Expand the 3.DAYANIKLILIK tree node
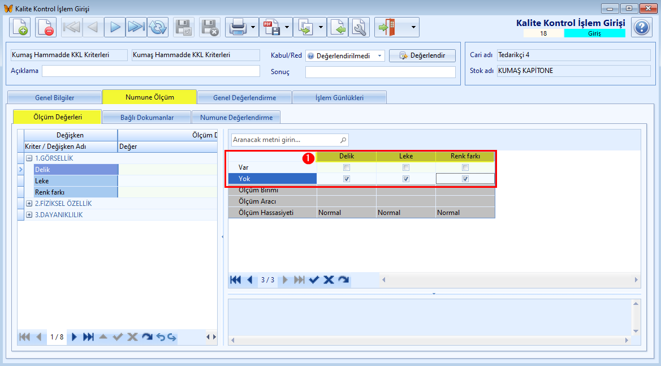The width and height of the screenshot is (661, 366). pyautogui.click(x=29, y=214)
